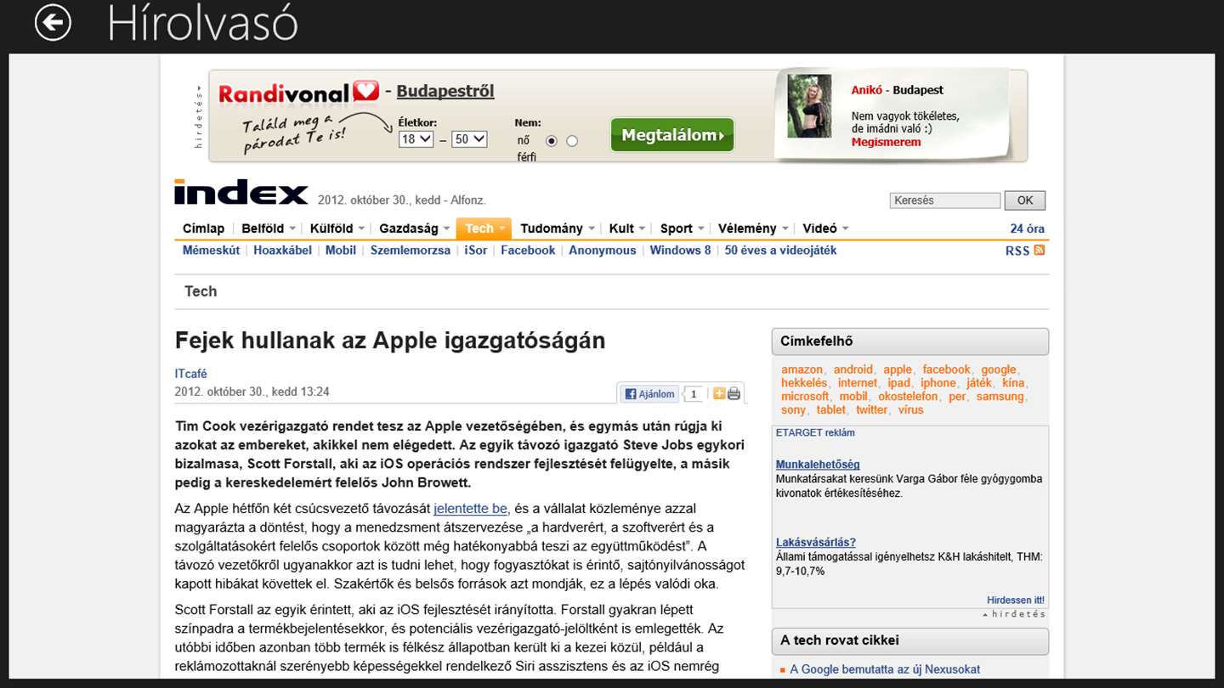Select the filled radio button under Nem

click(552, 141)
